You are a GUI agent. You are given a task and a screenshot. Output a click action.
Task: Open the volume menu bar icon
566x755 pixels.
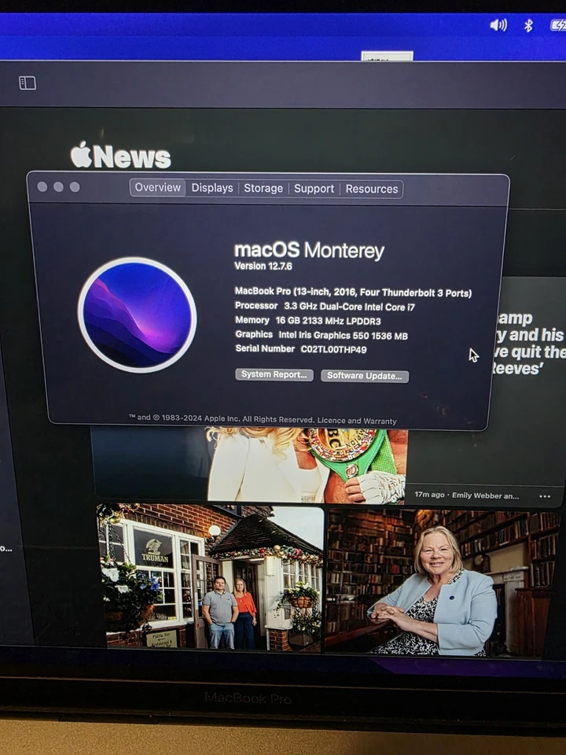coord(498,24)
